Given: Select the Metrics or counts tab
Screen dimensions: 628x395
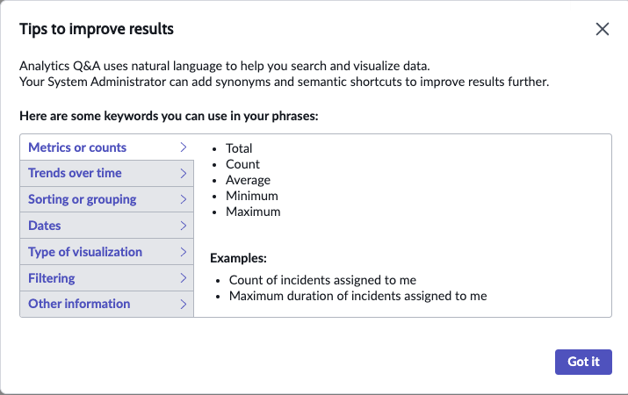Looking at the screenshot, I should [x=107, y=147].
